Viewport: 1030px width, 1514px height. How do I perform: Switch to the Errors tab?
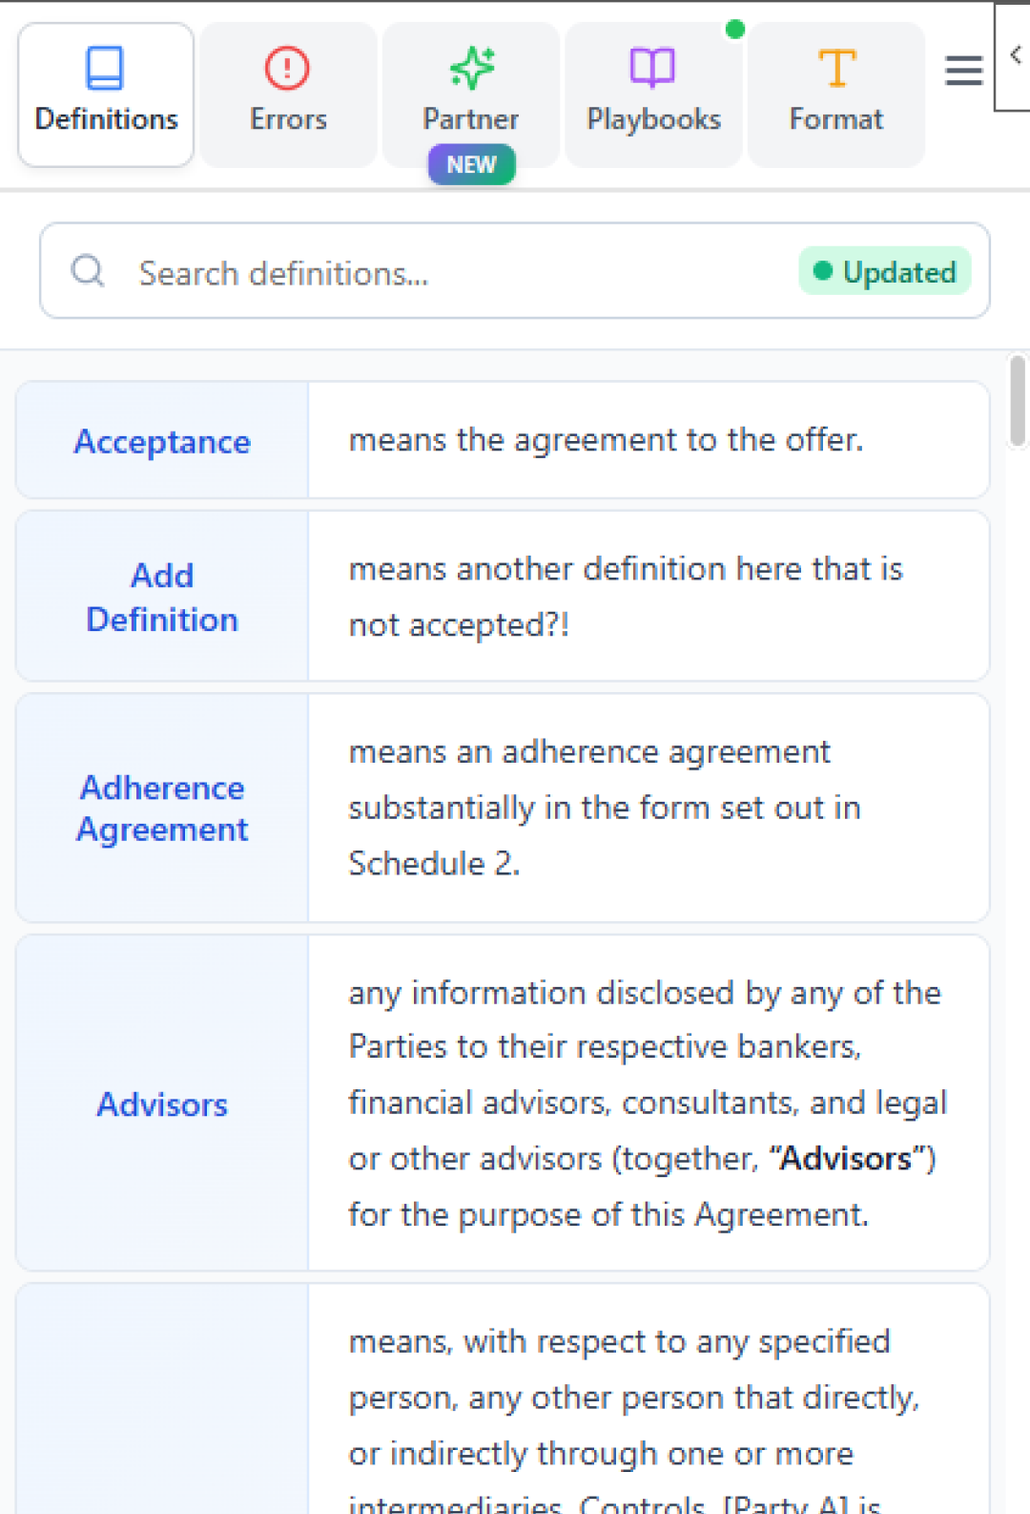(x=288, y=93)
